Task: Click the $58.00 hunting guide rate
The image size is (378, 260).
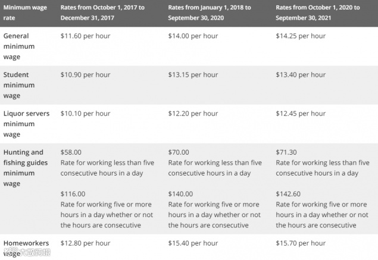Action: (71, 152)
